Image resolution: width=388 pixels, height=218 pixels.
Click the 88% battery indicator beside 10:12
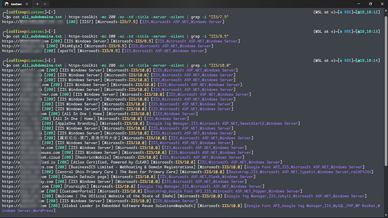tap(346, 12)
